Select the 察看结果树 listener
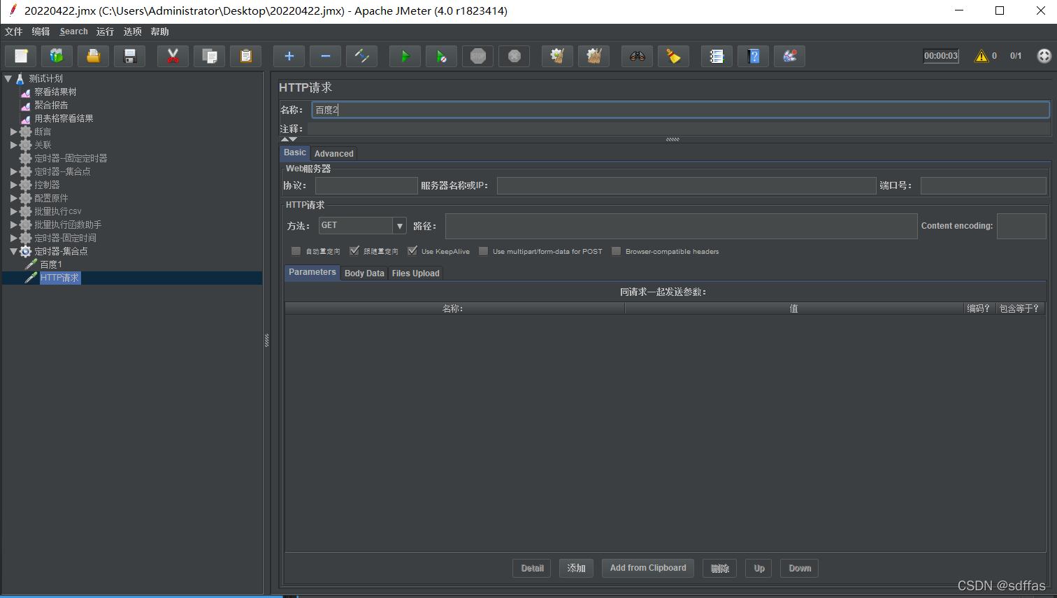The width and height of the screenshot is (1057, 598). point(55,92)
